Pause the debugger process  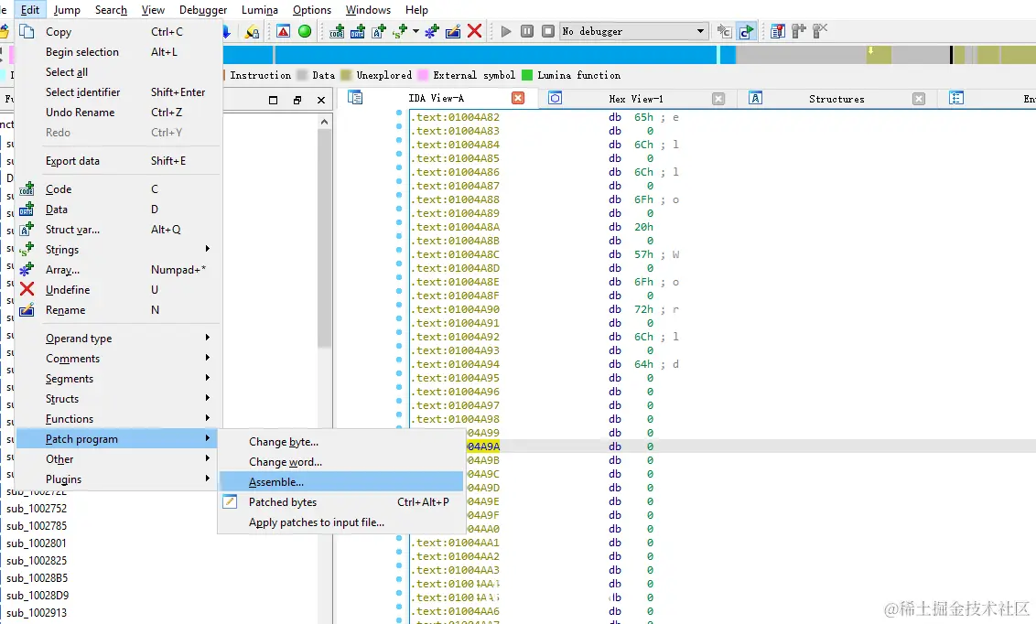(x=527, y=31)
